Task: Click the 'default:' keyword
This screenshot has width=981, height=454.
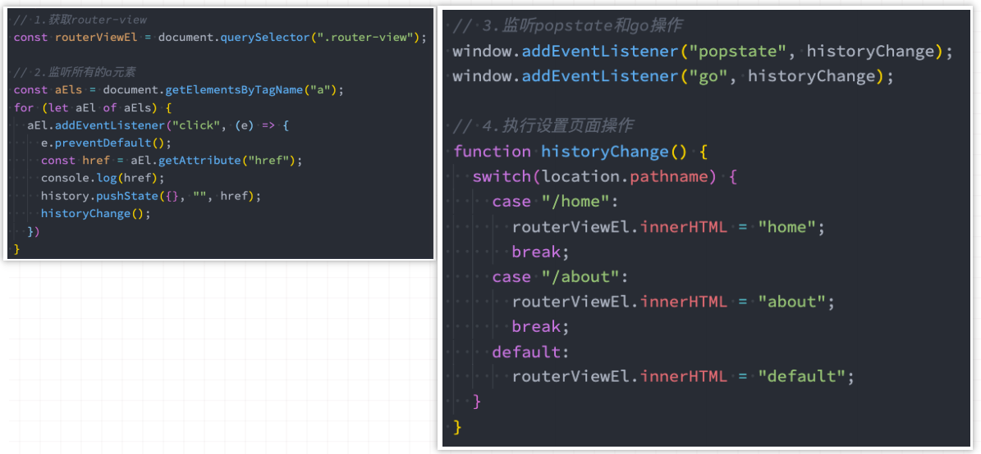Action: click(x=531, y=352)
